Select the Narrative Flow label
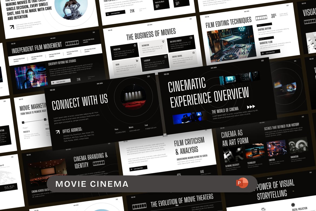Viewport: 316px width, 211px height. pyautogui.click(x=266, y=42)
